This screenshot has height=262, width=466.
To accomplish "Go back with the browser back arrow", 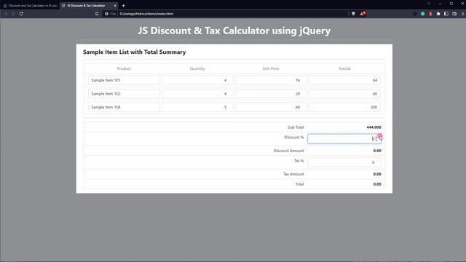I will (x=6, y=14).
